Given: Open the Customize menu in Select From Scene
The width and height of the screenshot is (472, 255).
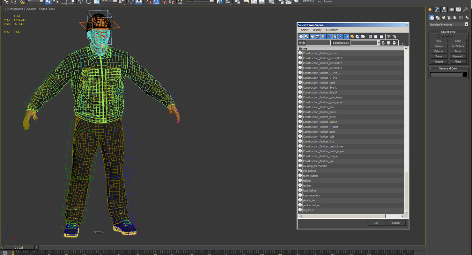Looking at the screenshot, I should 332,30.
